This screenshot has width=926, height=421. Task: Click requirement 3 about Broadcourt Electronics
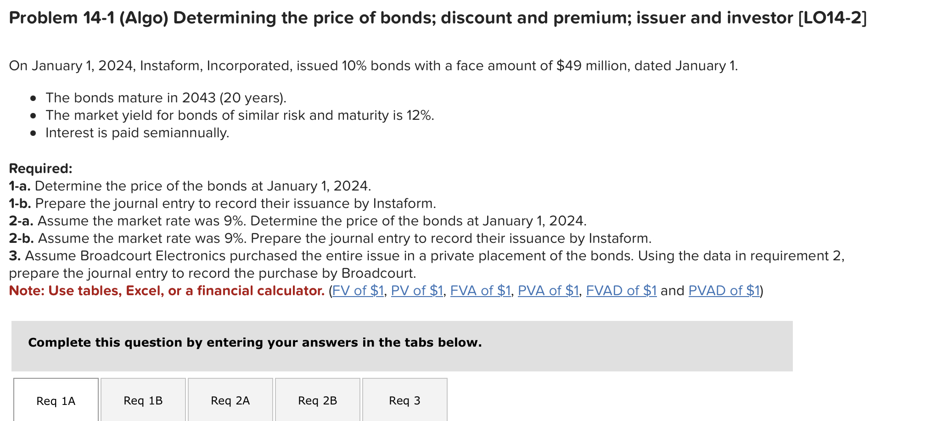[426, 256]
